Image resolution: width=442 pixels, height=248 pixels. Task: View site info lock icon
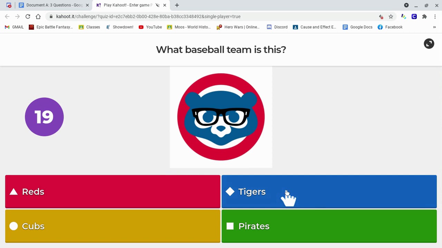[x=51, y=17]
